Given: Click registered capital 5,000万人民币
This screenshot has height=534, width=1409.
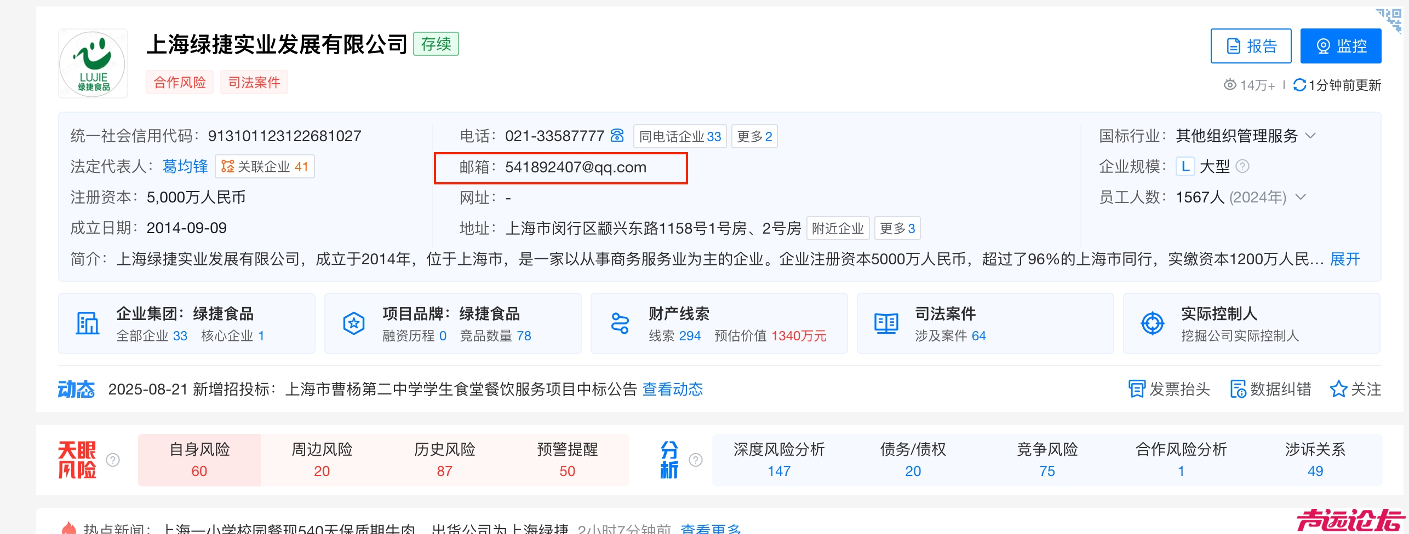Looking at the screenshot, I should click(196, 197).
